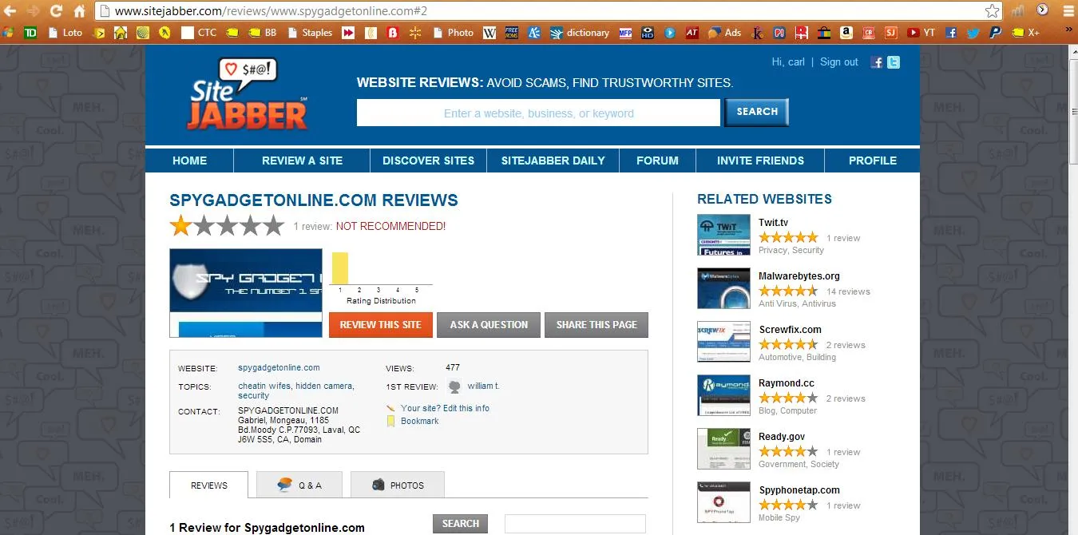Open first reviewer william t. profile link

coord(484,386)
